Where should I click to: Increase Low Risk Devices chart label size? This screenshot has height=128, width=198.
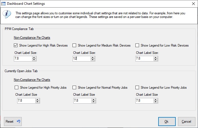(x=156, y=58)
